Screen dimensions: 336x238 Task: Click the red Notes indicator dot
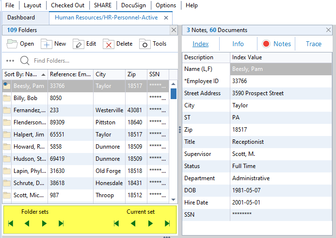click(266, 44)
